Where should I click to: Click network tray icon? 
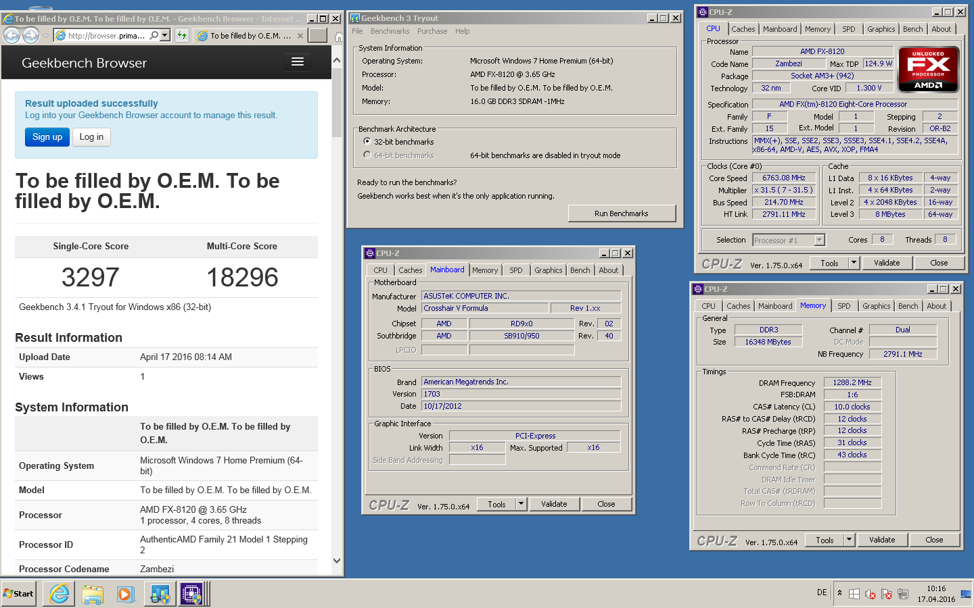tap(903, 594)
